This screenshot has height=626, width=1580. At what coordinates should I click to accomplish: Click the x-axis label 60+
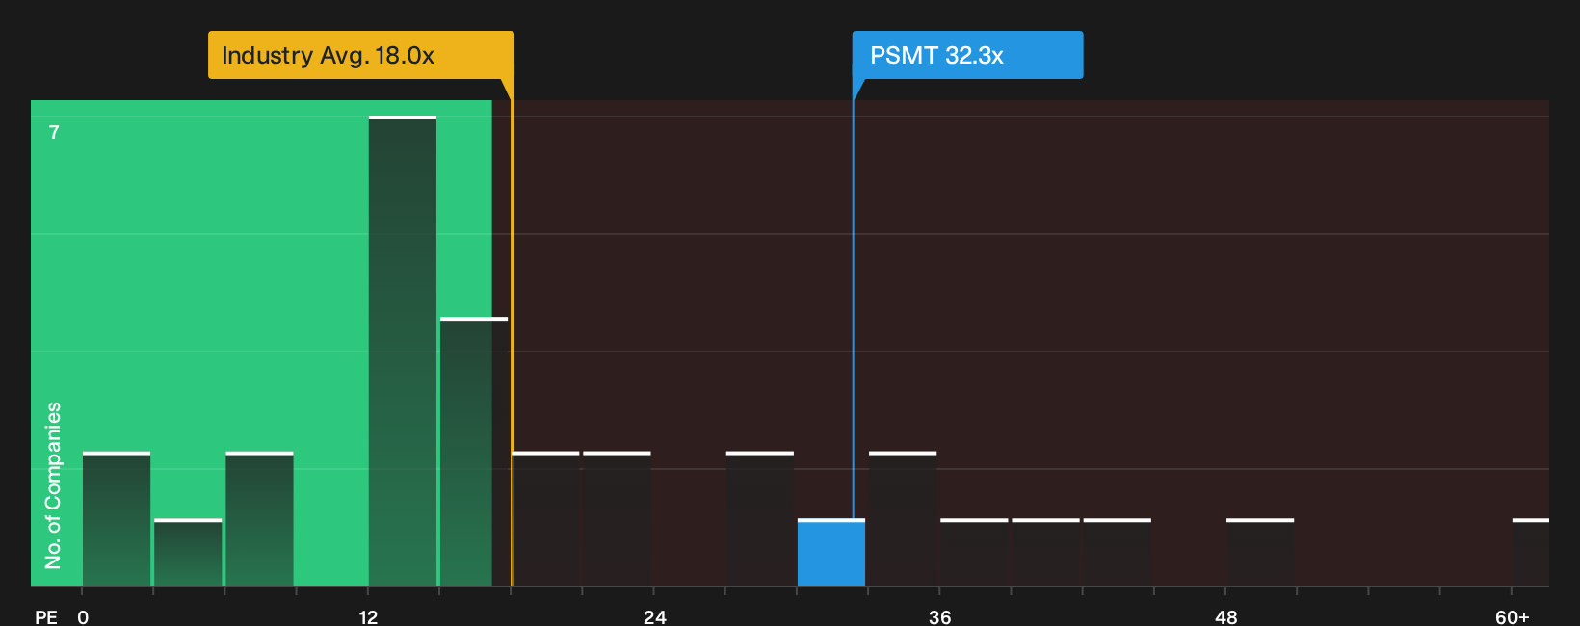pos(1513,616)
